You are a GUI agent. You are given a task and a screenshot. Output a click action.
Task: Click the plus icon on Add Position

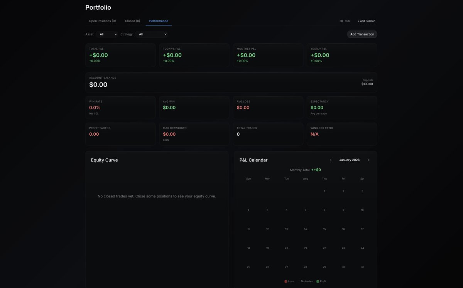pos(358,21)
